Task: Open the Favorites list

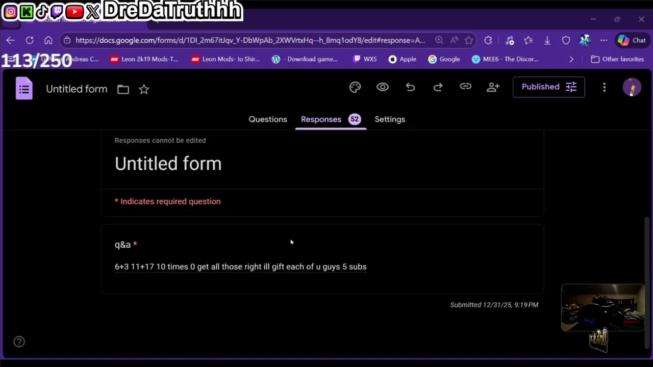Action: click(528, 40)
